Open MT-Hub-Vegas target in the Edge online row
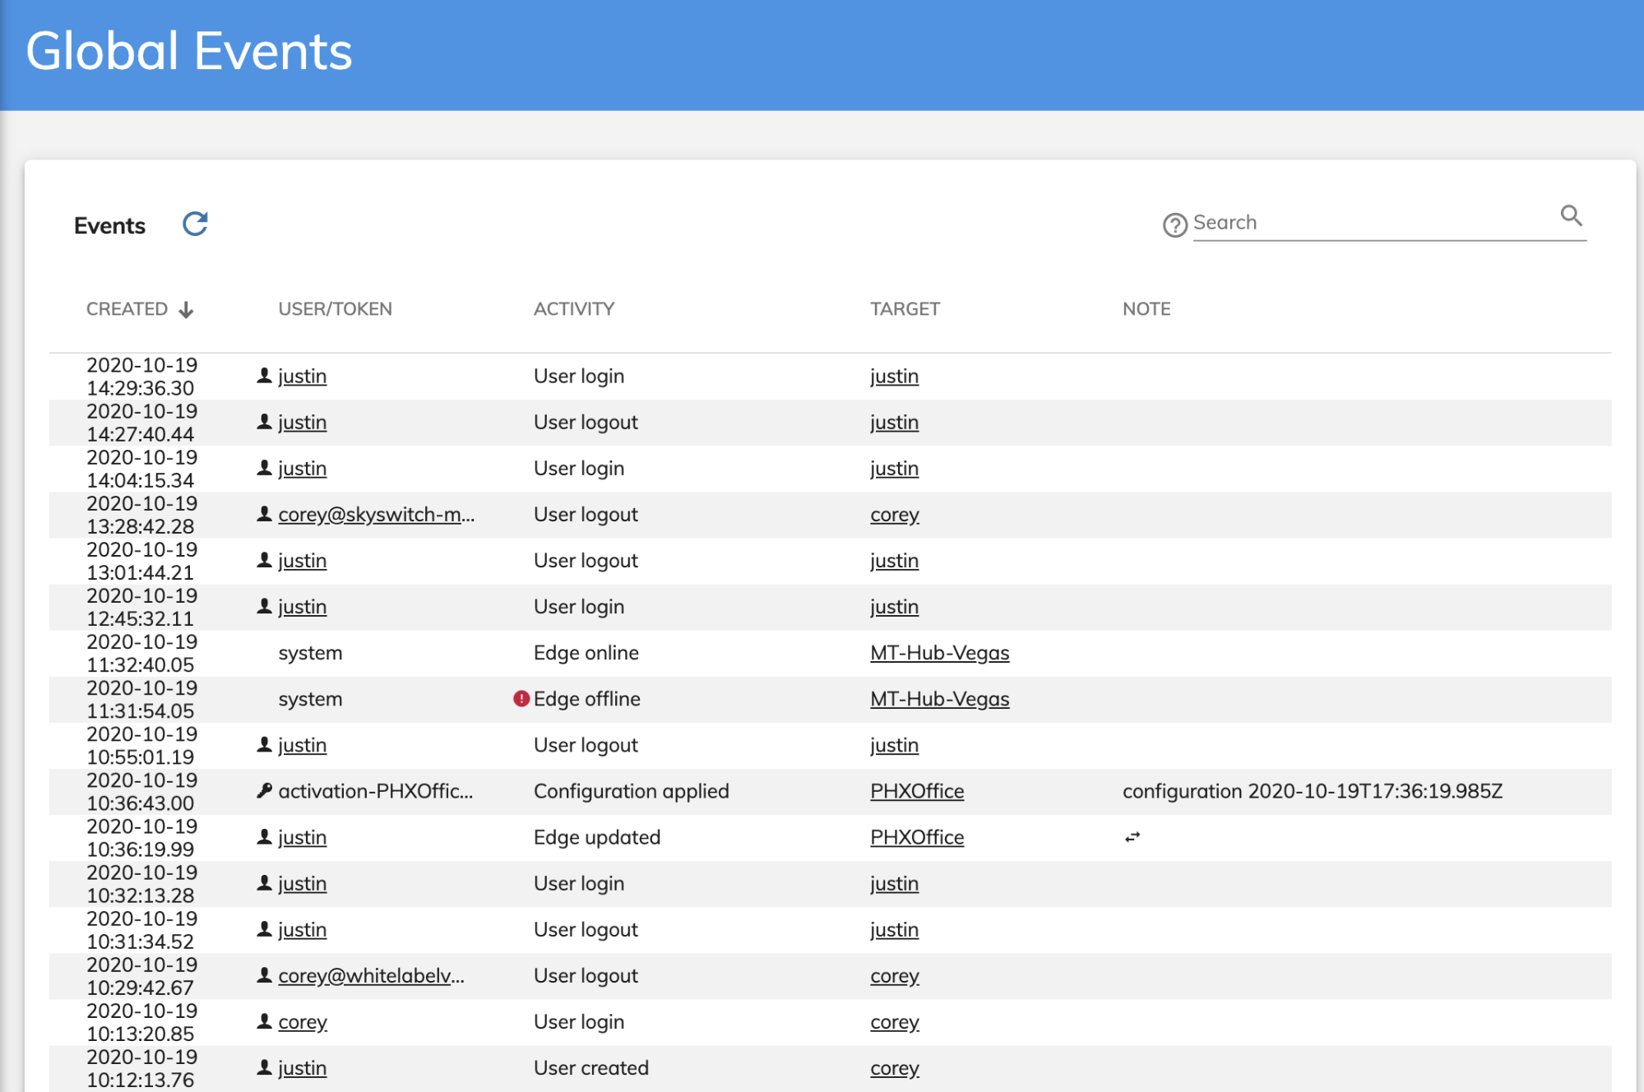 pos(940,653)
